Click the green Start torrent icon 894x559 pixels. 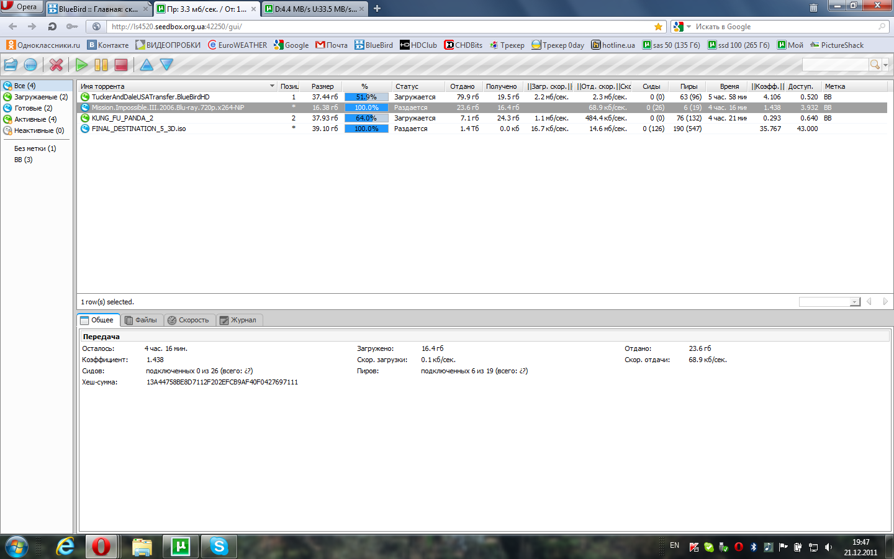[x=81, y=65]
